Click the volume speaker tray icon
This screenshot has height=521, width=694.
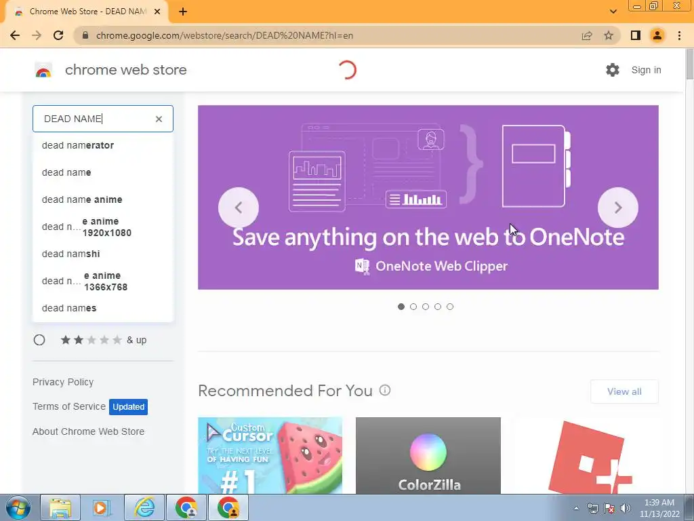pyautogui.click(x=625, y=508)
